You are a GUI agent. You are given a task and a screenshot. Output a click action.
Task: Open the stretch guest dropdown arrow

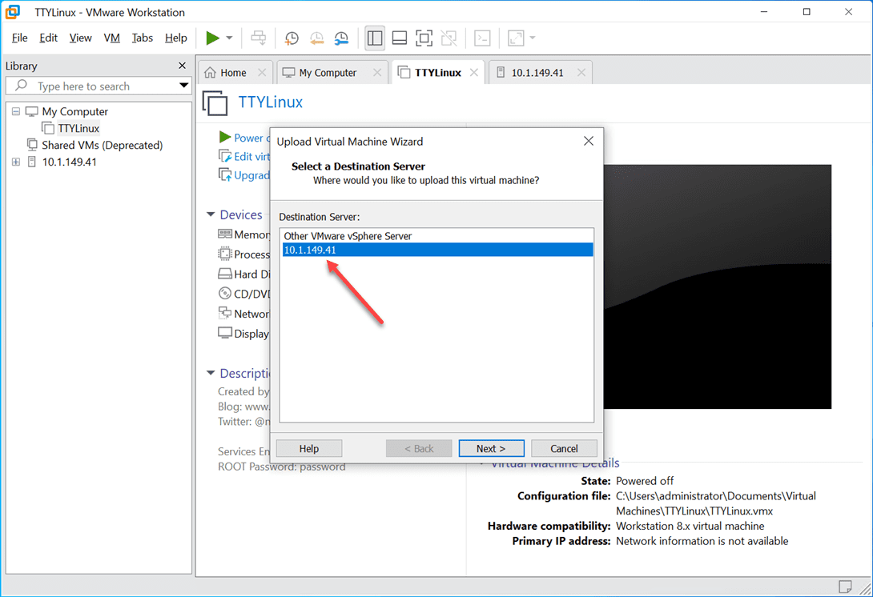[x=533, y=38]
